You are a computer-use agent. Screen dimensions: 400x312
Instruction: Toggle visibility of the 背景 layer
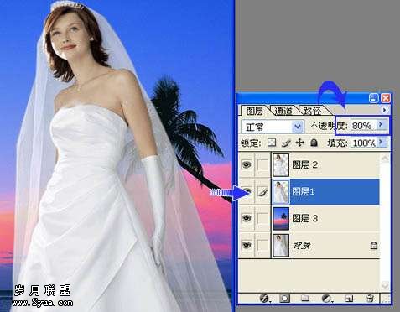pos(247,245)
